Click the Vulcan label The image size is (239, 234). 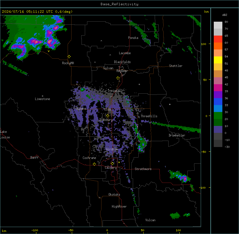[151, 220]
